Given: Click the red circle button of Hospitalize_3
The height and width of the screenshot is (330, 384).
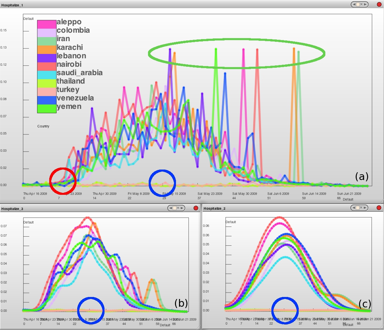Looking at the screenshot, I should click(x=196, y=208).
